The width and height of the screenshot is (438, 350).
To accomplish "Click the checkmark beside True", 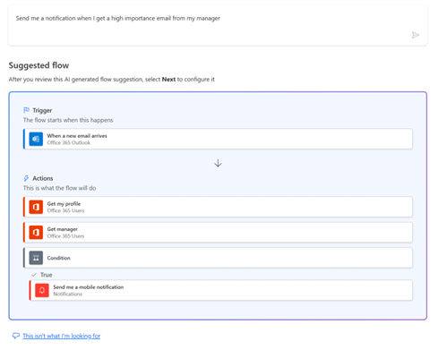I will click(34, 275).
